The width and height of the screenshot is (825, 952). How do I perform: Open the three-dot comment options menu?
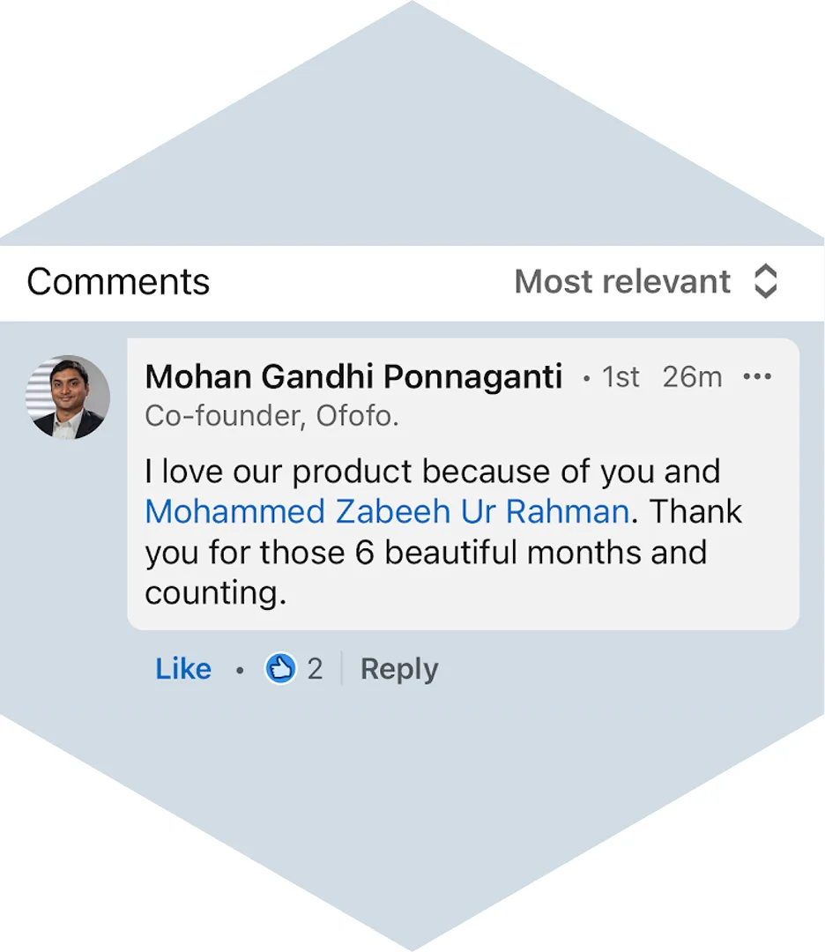(757, 377)
